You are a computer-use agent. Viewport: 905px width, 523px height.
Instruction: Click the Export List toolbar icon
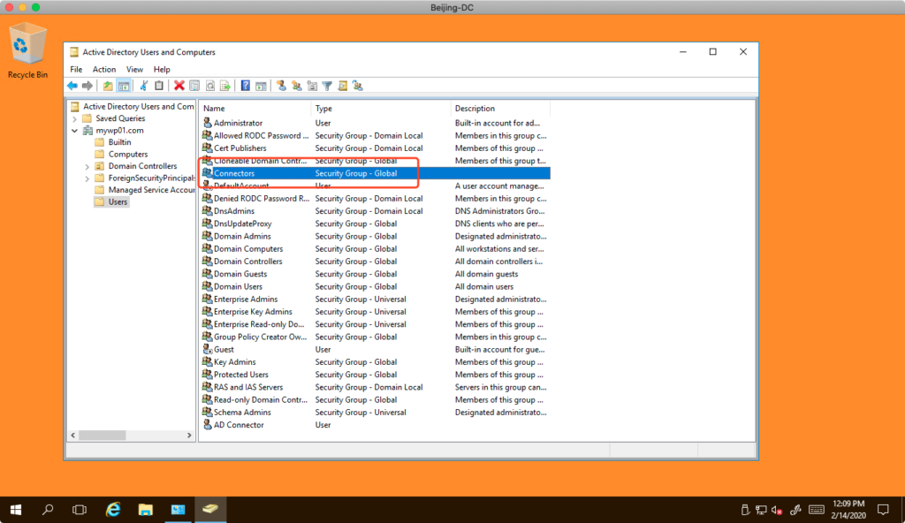point(225,86)
